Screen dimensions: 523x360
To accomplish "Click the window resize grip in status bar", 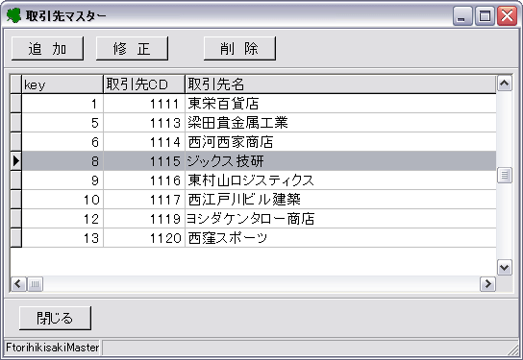I will click(512, 349).
